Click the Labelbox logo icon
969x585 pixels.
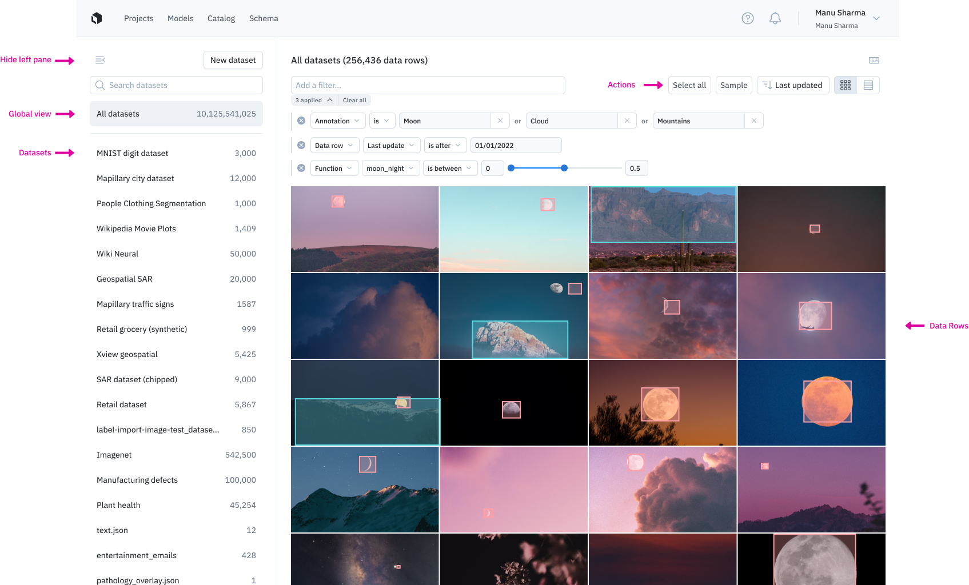97,18
